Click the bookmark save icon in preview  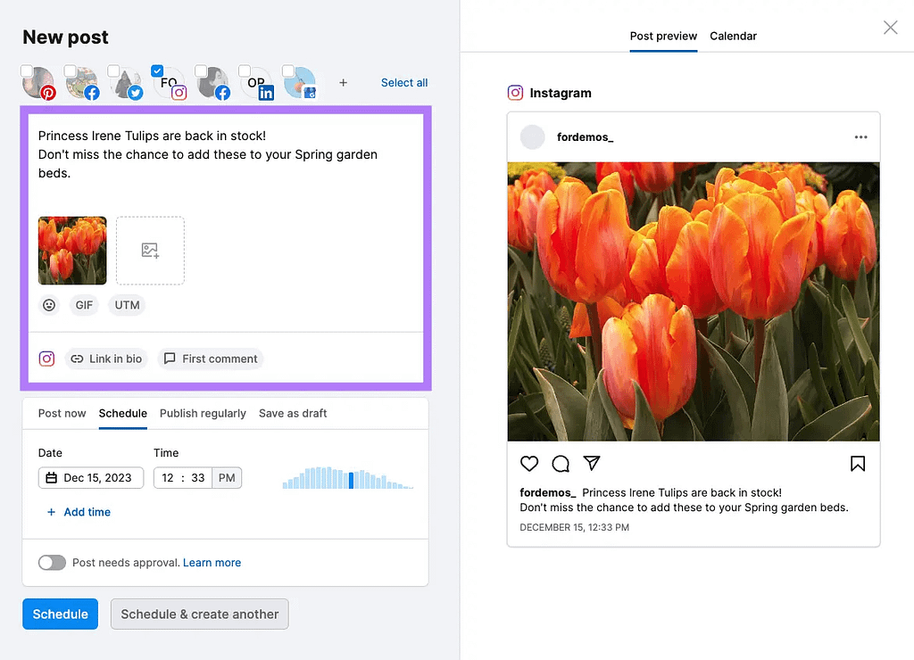pos(857,464)
